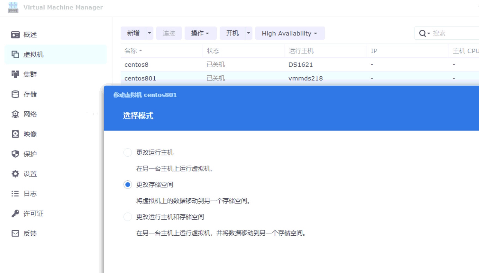
Task: Open the 映像 image icon
Action: pos(15,134)
